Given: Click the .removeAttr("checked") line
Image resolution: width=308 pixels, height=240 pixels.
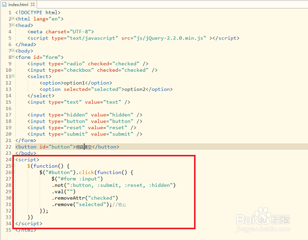Looking at the screenshot, I should (x=85, y=198).
